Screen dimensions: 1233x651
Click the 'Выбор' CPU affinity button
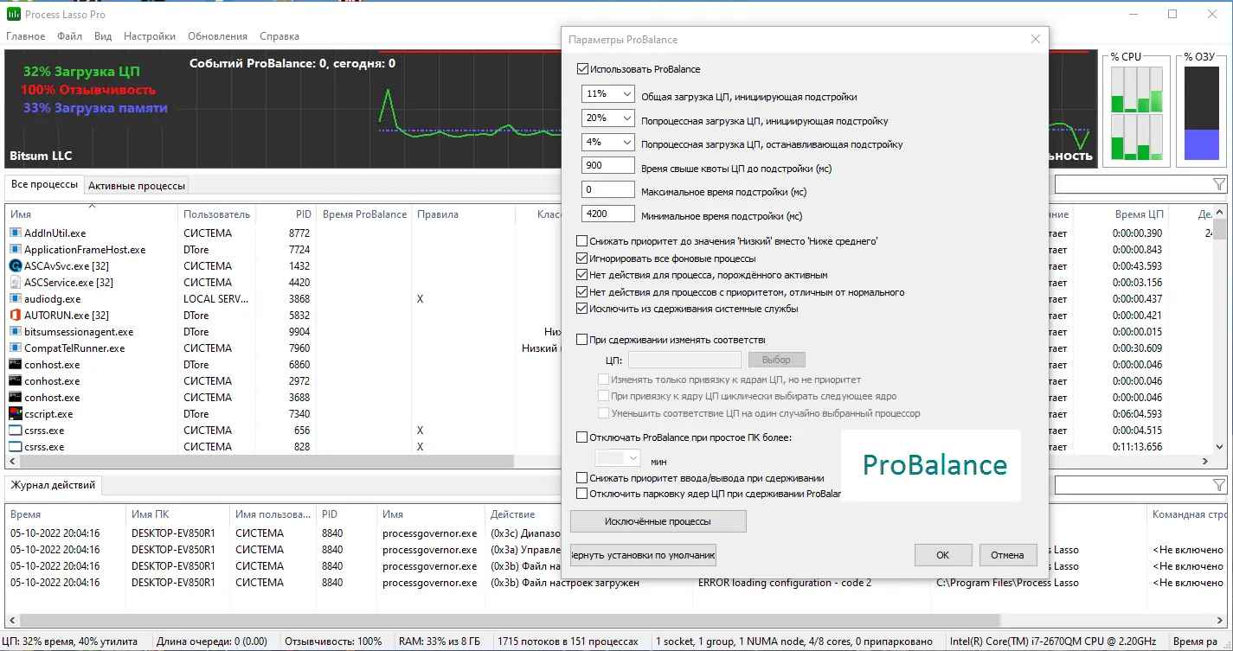[776, 360]
